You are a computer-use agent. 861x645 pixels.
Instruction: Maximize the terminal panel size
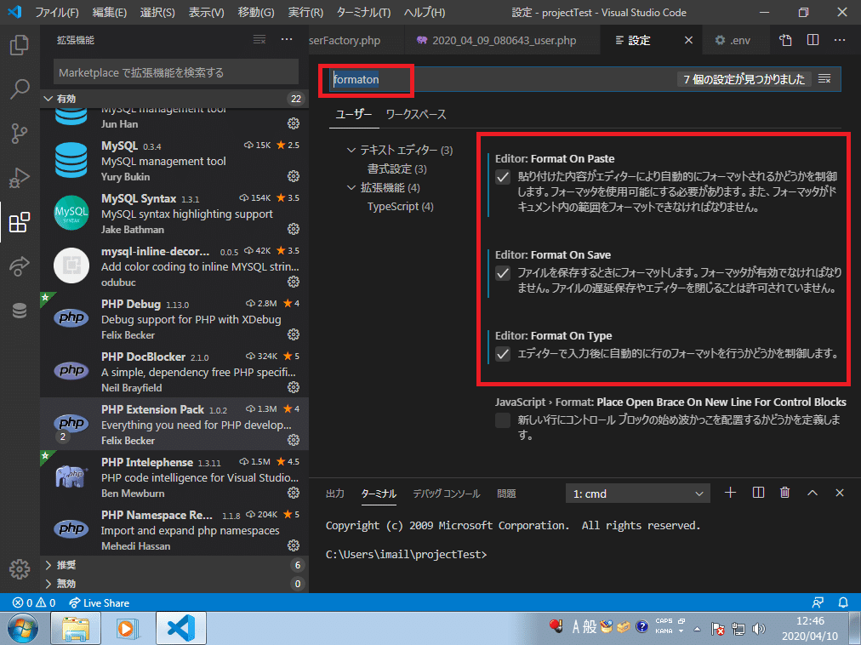[813, 493]
